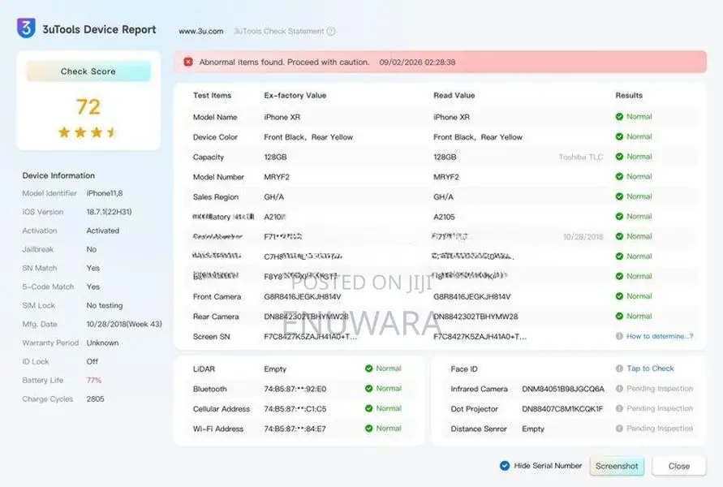Select the iOS version 18.7.1(22H31)
Image resolution: width=723 pixels, height=487 pixels.
pyautogui.click(x=109, y=212)
